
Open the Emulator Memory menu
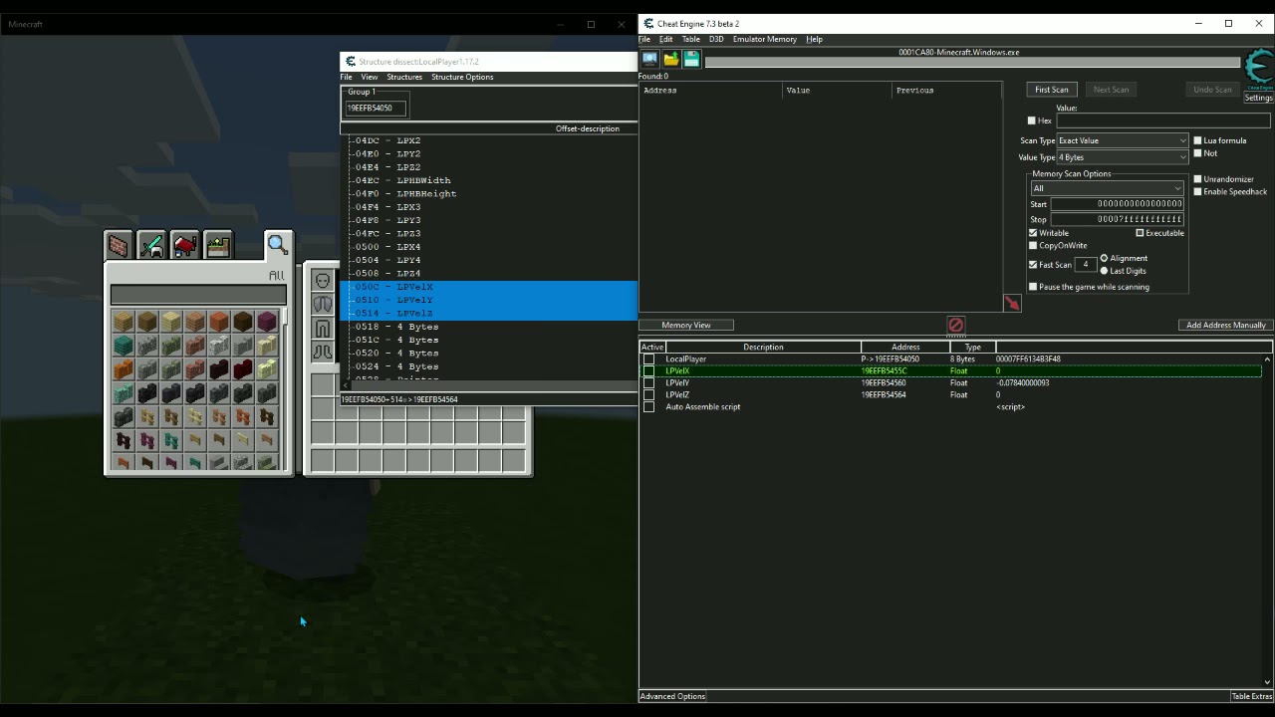(x=765, y=39)
